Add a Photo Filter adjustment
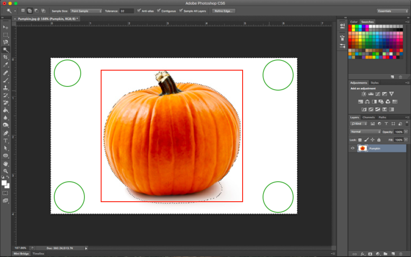This screenshot has height=257, width=411. [x=381, y=102]
